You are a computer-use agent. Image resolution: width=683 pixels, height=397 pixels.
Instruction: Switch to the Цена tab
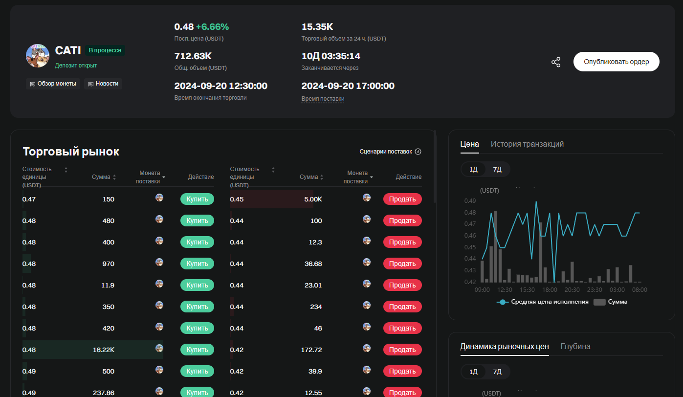click(470, 144)
